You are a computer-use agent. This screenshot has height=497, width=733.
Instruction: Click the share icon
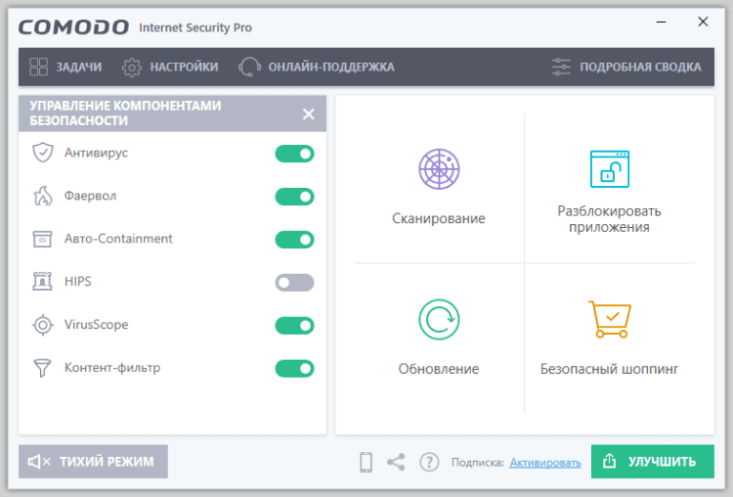click(x=396, y=462)
